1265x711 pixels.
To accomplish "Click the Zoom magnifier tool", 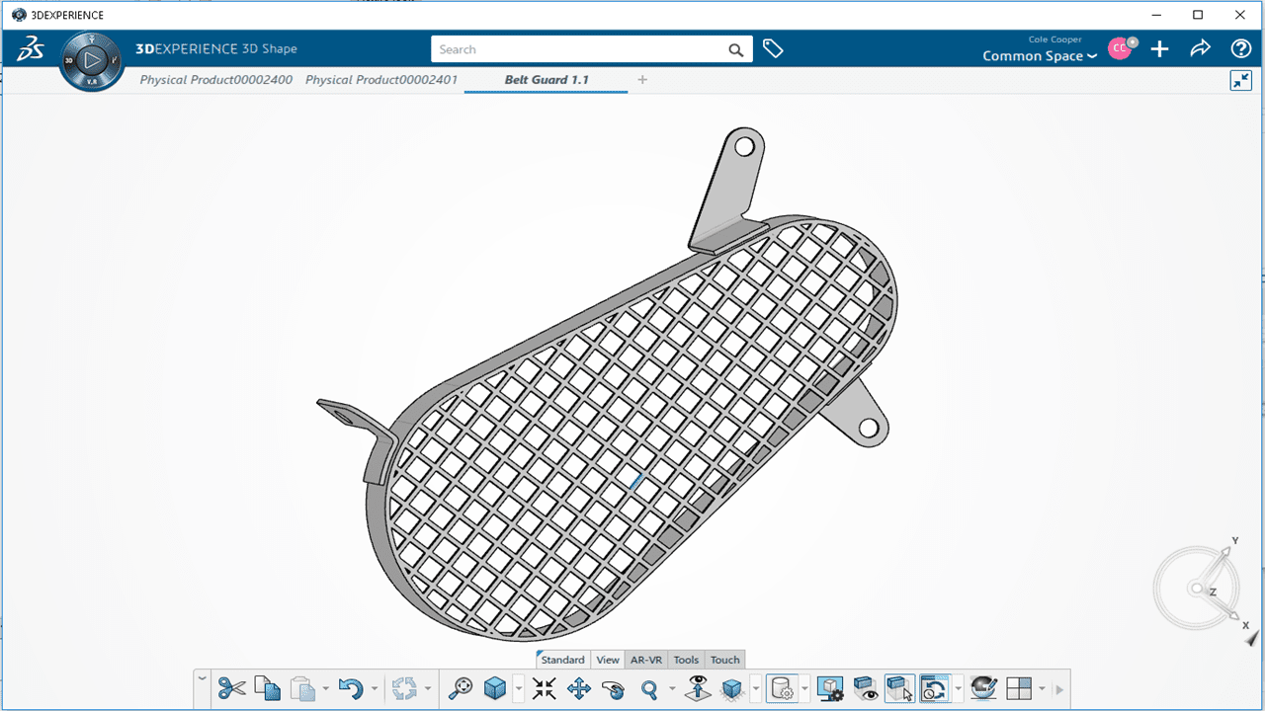I will pos(649,688).
